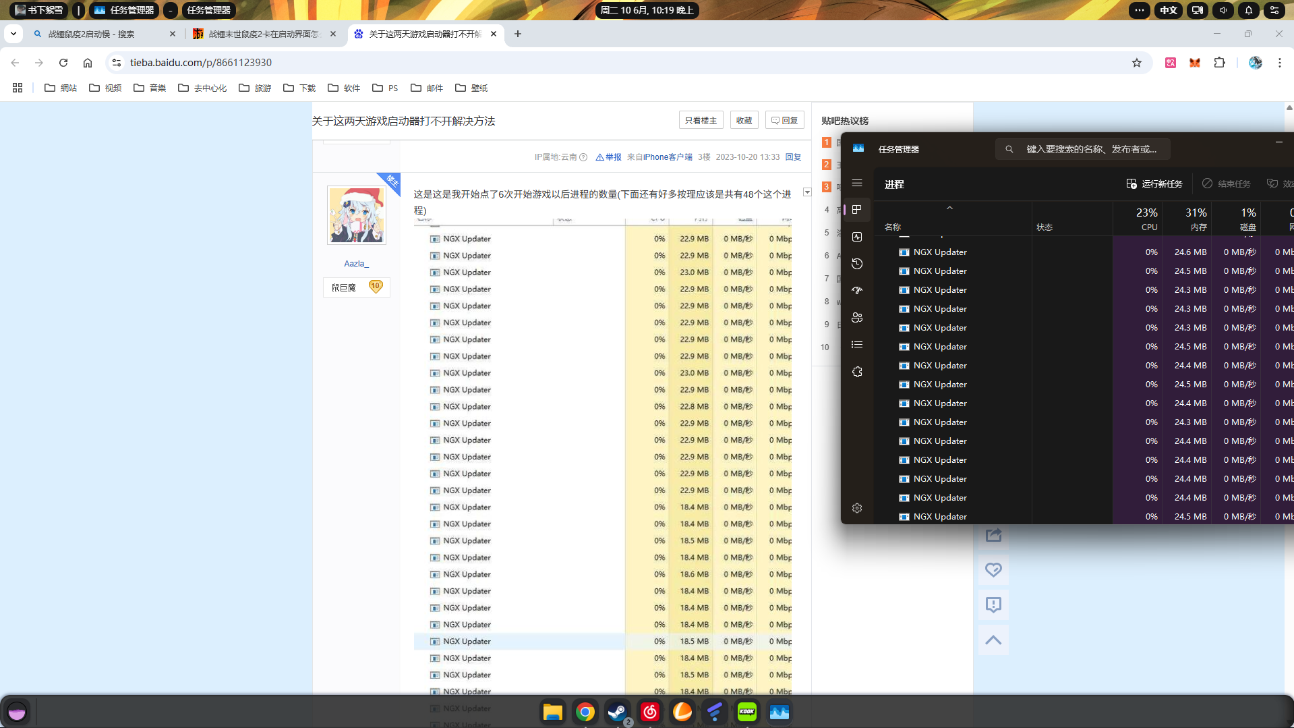Click the page scrollbar up arrow

point(1289,107)
